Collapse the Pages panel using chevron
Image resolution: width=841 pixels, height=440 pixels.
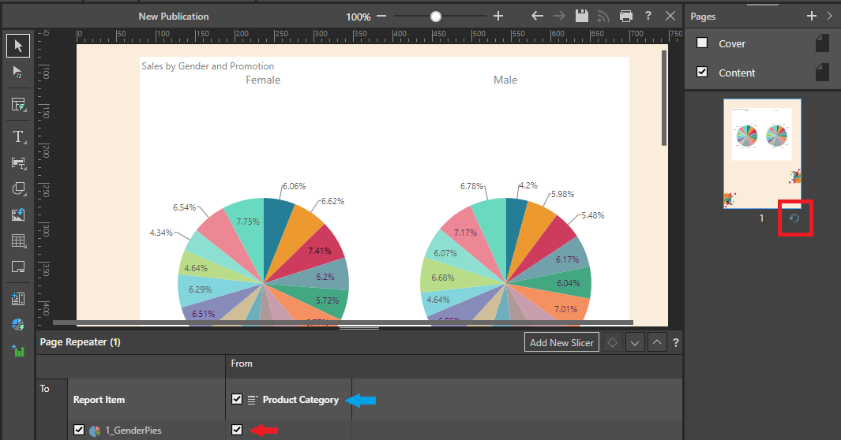829,16
